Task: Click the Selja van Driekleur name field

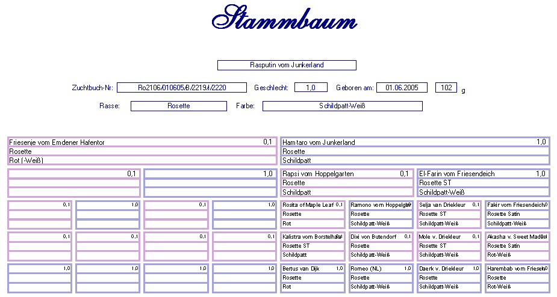Action: 449,205
